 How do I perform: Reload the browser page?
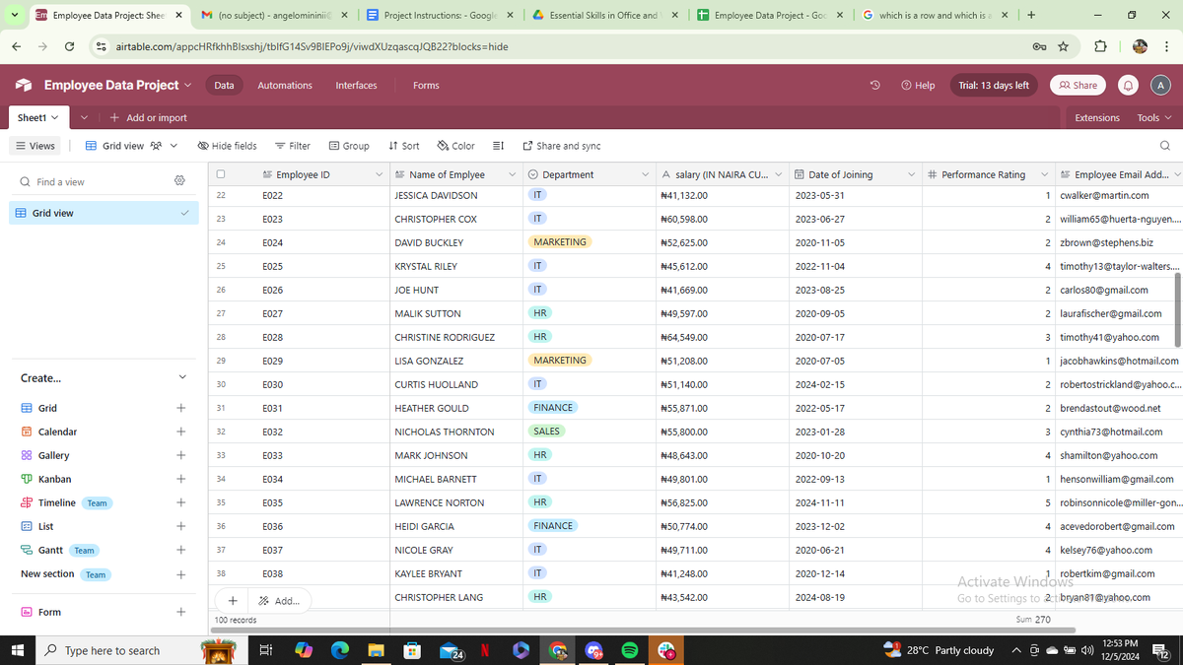[69, 46]
